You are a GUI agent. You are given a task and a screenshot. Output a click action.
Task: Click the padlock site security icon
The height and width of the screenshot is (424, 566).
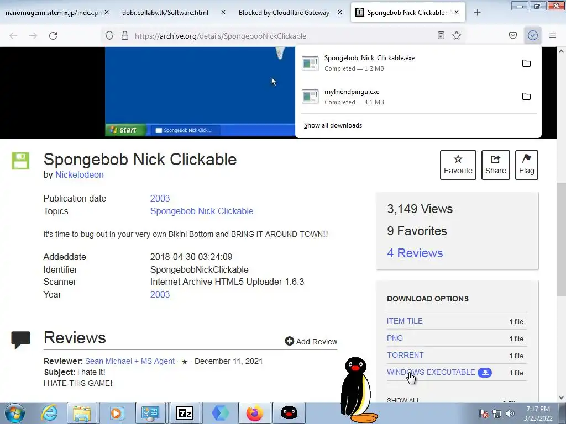(x=125, y=35)
